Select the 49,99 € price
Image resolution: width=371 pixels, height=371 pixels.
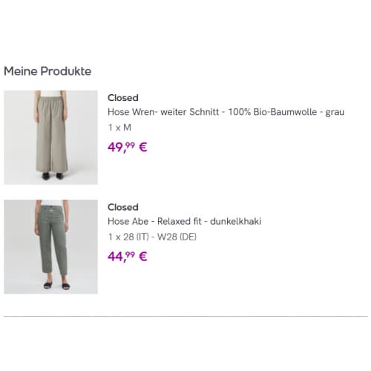coord(128,148)
